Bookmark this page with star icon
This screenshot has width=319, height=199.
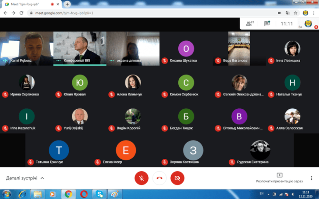(295, 13)
